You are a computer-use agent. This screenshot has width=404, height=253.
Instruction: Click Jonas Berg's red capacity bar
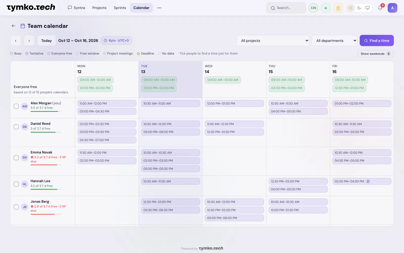click(x=46, y=214)
